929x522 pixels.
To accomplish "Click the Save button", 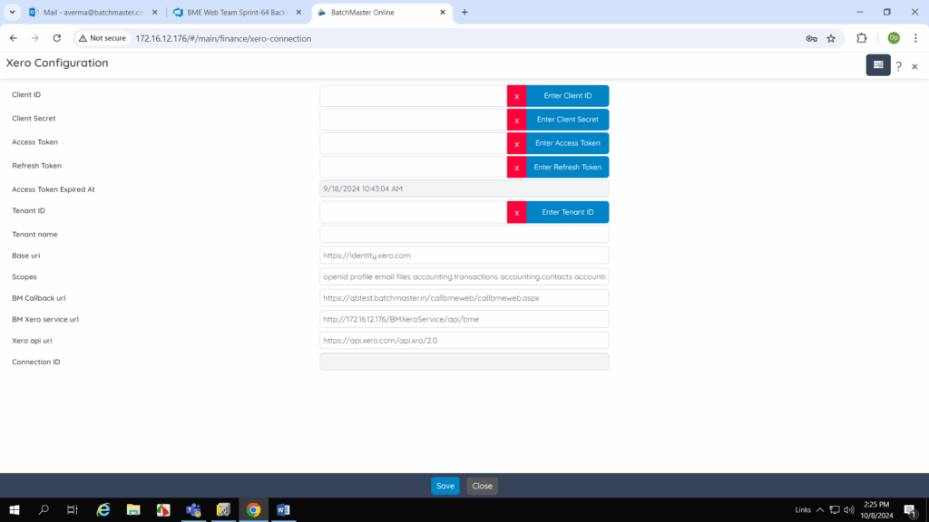I will pyautogui.click(x=445, y=486).
